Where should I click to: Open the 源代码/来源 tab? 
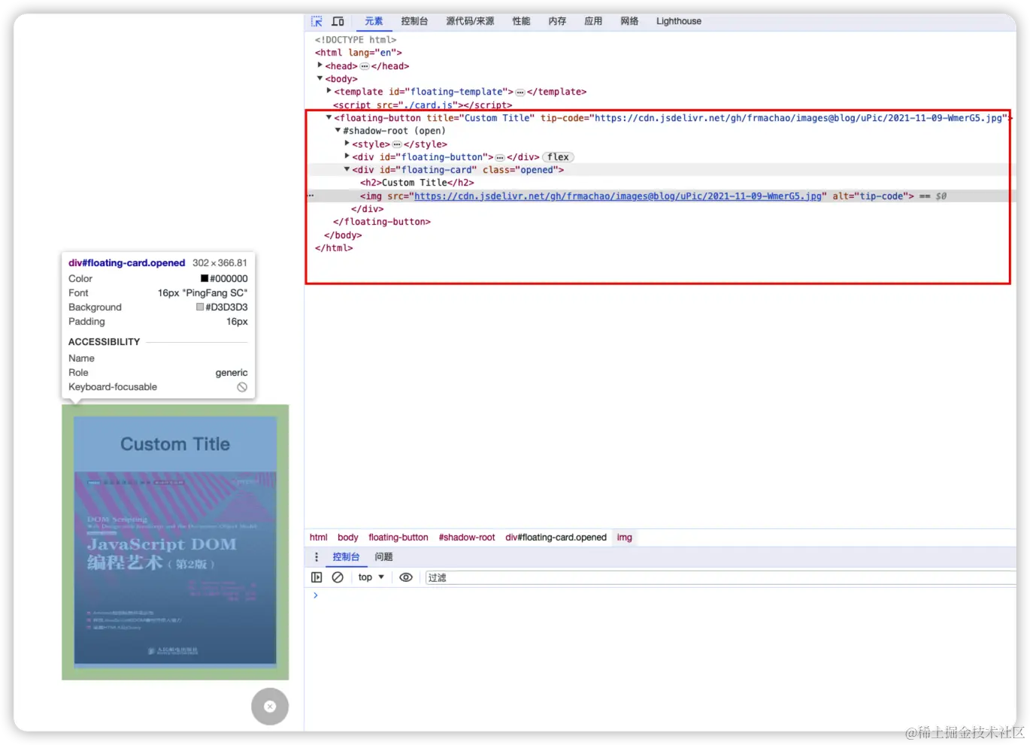click(470, 21)
